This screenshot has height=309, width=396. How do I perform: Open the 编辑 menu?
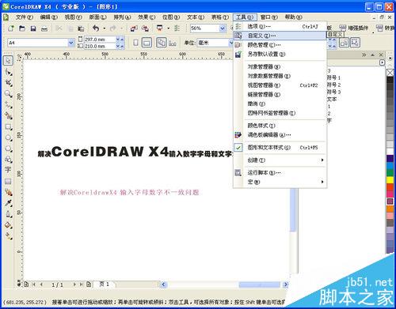(x=49, y=17)
